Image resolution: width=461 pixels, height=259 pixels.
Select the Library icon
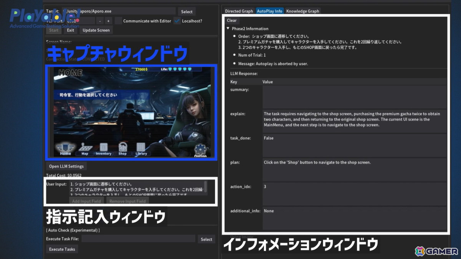point(141,149)
